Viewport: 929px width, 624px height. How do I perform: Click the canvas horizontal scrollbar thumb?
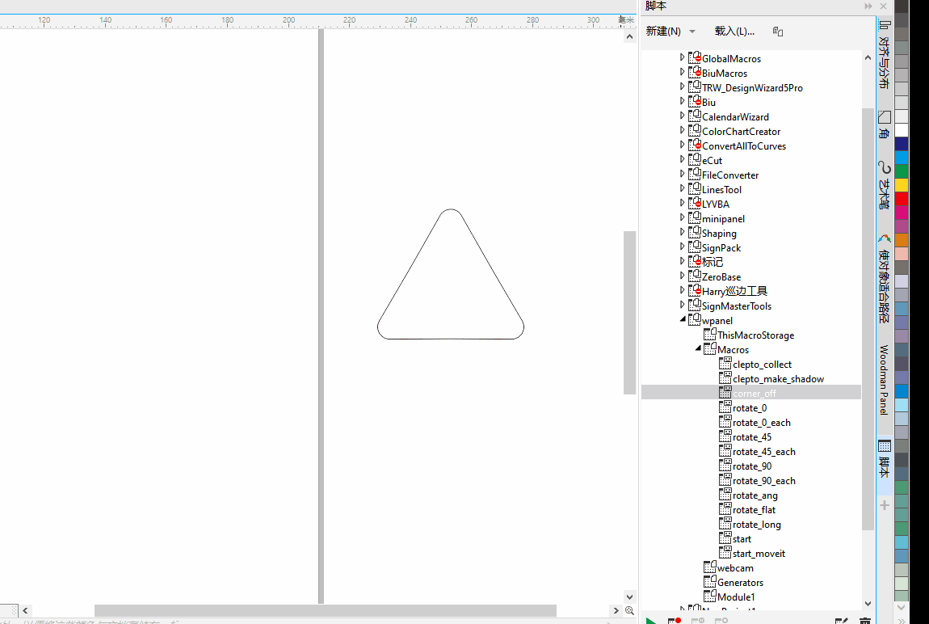326,610
